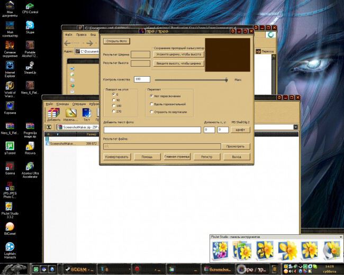Open the Skype desktop icon
The image size is (344, 275).
click(30, 27)
